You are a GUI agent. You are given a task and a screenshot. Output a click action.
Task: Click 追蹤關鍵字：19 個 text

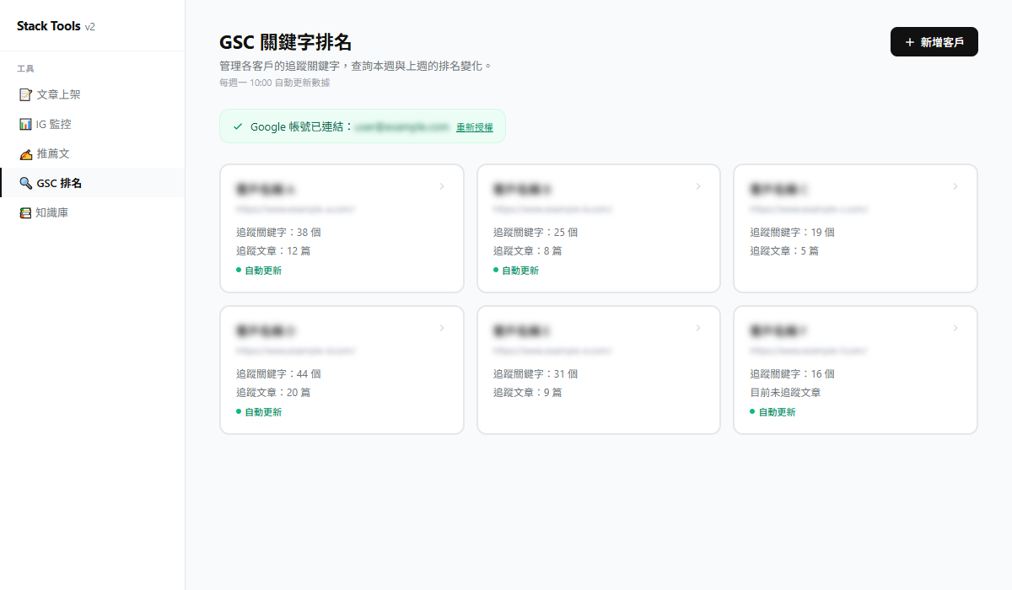pyautogui.click(x=792, y=232)
